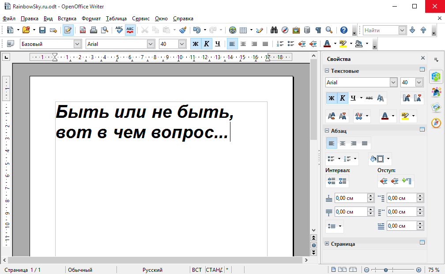
Task: Toggle edit file mode icon
Action: 68,30
